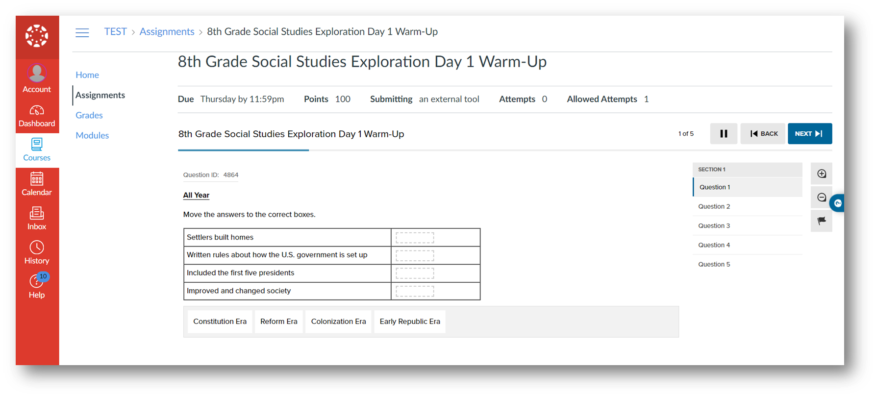The width and height of the screenshot is (876, 397).
Task: Open the Account avatar menu
Action: coord(37,78)
